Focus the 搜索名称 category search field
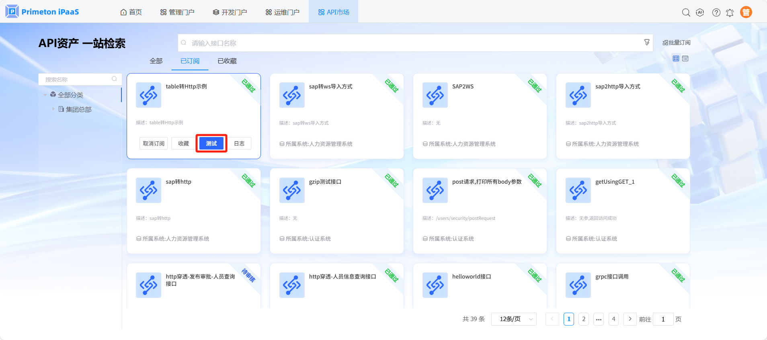The height and width of the screenshot is (340, 767). 80,79
